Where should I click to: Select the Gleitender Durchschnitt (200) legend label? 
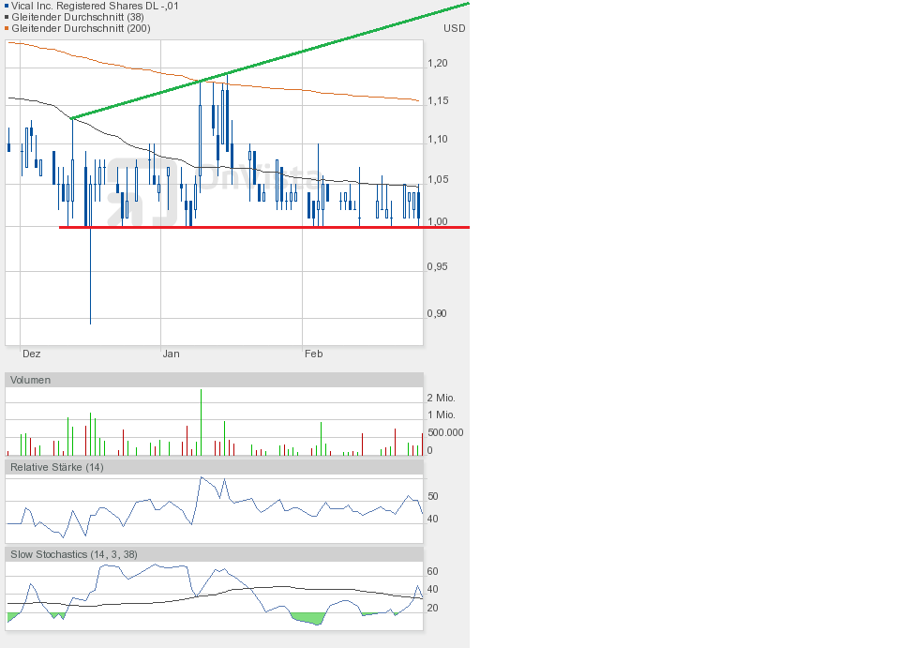(80, 28)
